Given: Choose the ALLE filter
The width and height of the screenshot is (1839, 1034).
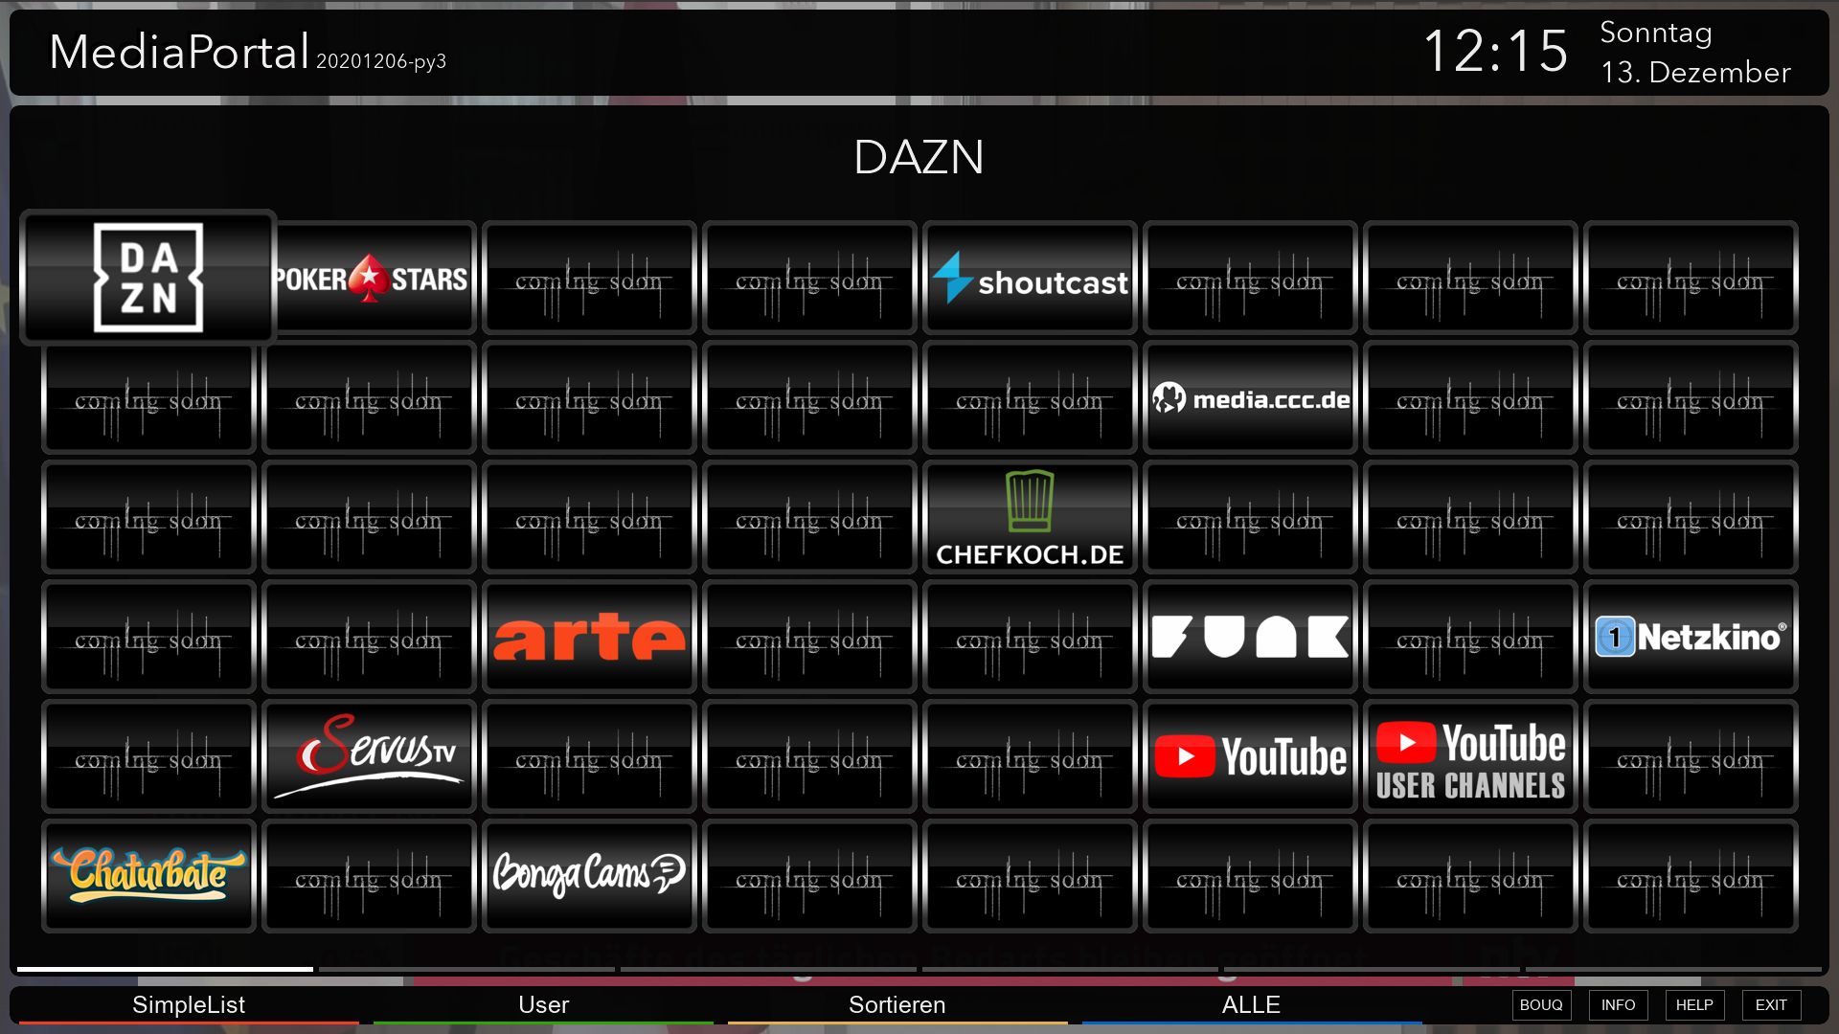Looking at the screenshot, I should [1250, 1004].
